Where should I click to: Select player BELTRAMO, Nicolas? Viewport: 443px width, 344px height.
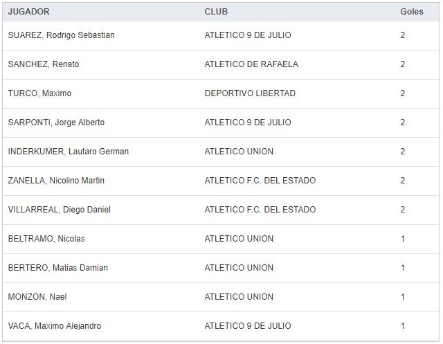click(46, 239)
